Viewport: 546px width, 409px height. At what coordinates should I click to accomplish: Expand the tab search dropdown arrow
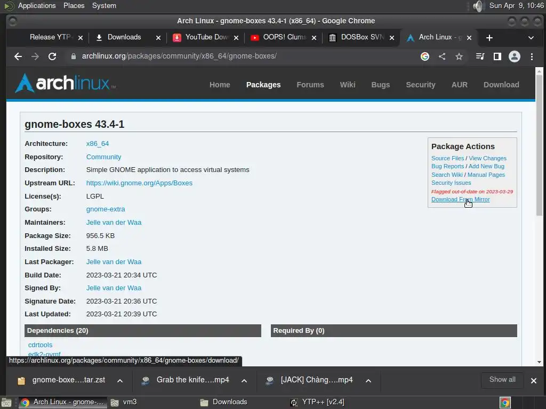tap(531, 38)
